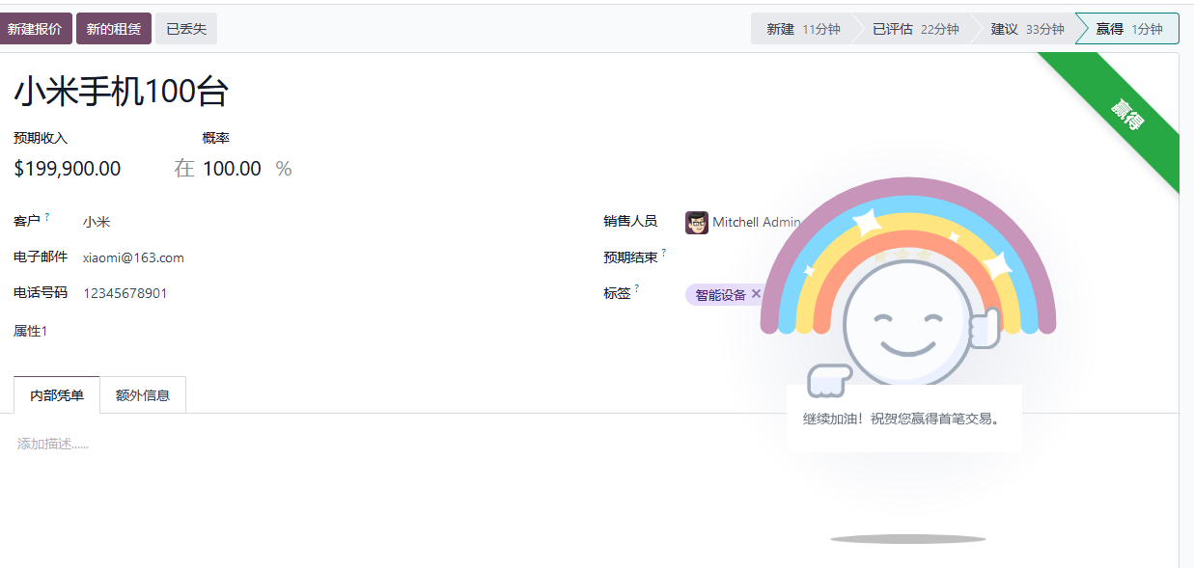Select the 新建 pipeline stage
The image size is (1194, 568).
tap(803, 29)
